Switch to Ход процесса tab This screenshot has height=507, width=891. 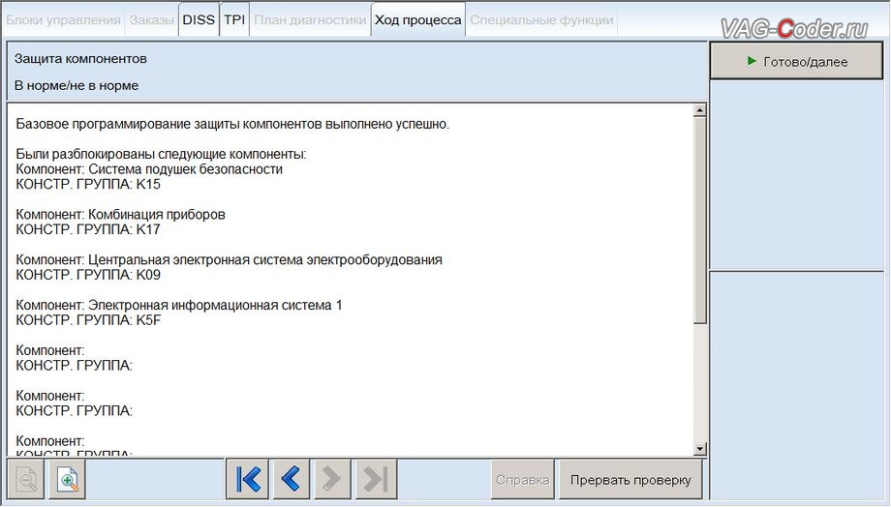click(417, 20)
